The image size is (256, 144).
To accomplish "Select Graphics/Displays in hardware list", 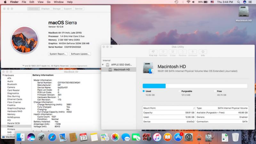I will 16,108.
